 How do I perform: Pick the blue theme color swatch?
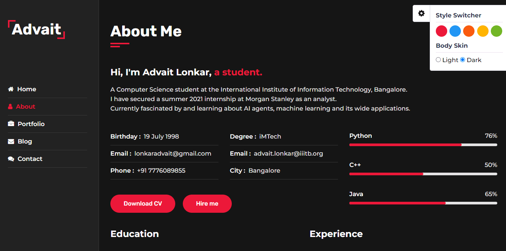[455, 31]
